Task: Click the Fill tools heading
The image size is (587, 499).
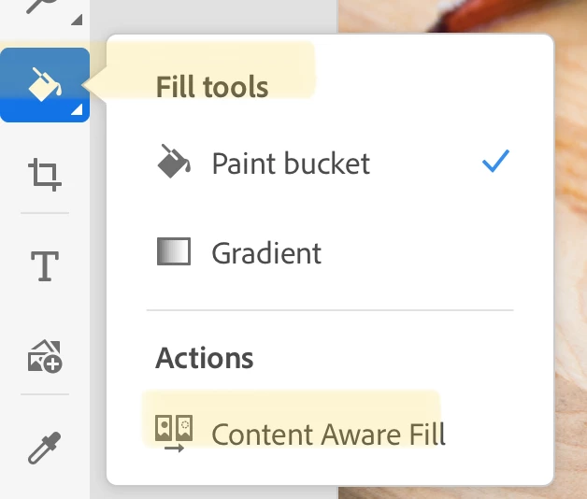Action: (x=212, y=87)
